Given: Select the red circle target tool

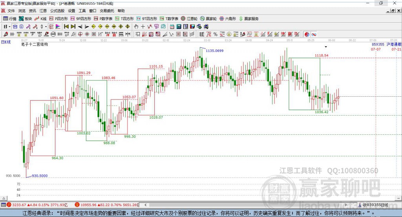Looking at the screenshot, I should [80, 34].
